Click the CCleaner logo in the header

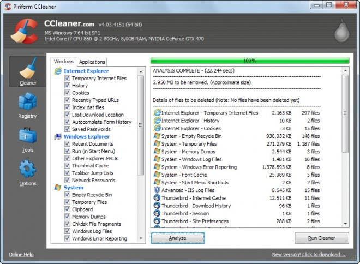pos(25,31)
